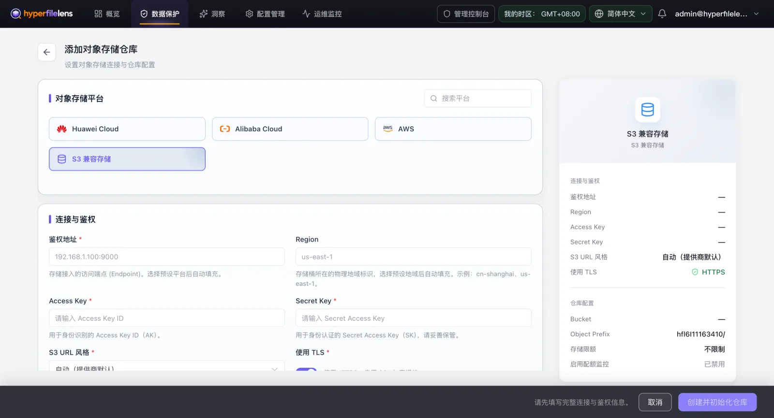Go back using the arrow button
Screen dimensions: 774x418
pos(47,52)
